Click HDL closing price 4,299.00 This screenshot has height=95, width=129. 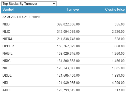click(118, 83)
